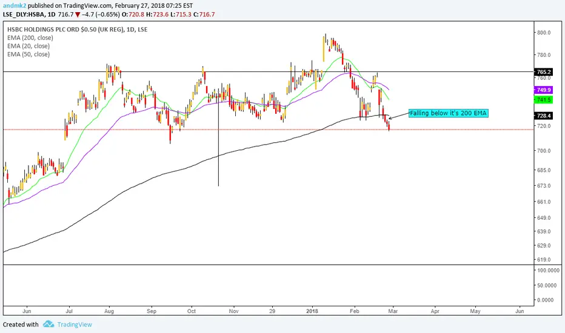
Task: Click the O:720.8 open price value
Action: [x=133, y=15]
